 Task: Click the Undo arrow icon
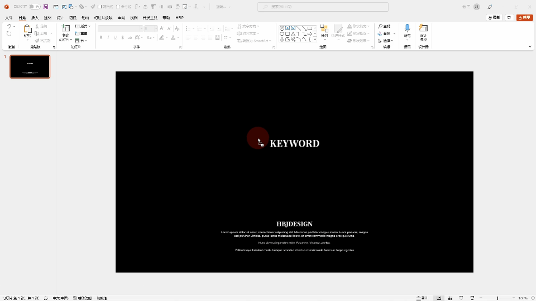coord(9,26)
